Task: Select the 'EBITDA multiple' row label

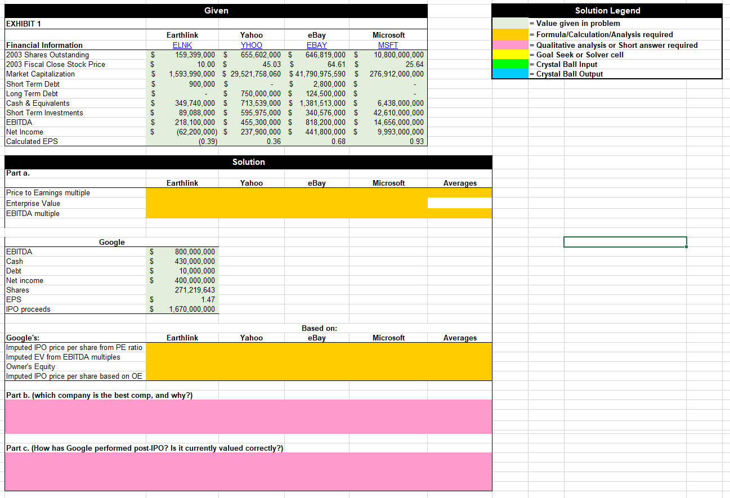Action: tap(33, 213)
